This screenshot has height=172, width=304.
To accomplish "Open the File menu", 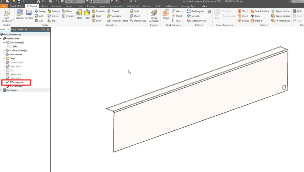I will pos(4,6).
